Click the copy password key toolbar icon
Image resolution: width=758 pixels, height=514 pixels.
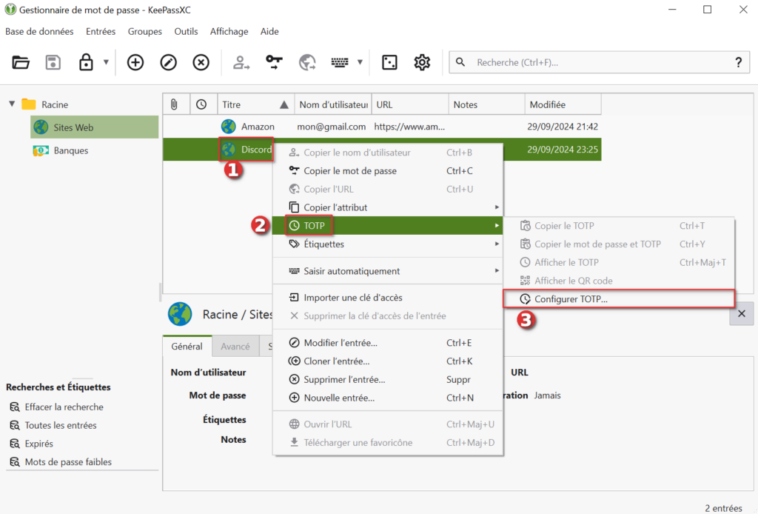275,63
